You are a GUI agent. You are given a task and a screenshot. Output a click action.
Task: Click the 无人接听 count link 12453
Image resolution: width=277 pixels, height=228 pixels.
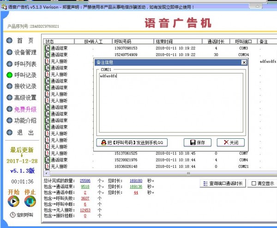click(85, 210)
